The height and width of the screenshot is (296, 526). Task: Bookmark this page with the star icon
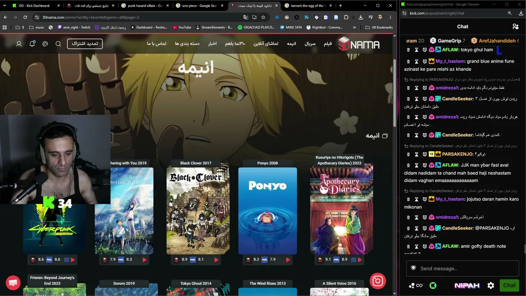coord(263,17)
